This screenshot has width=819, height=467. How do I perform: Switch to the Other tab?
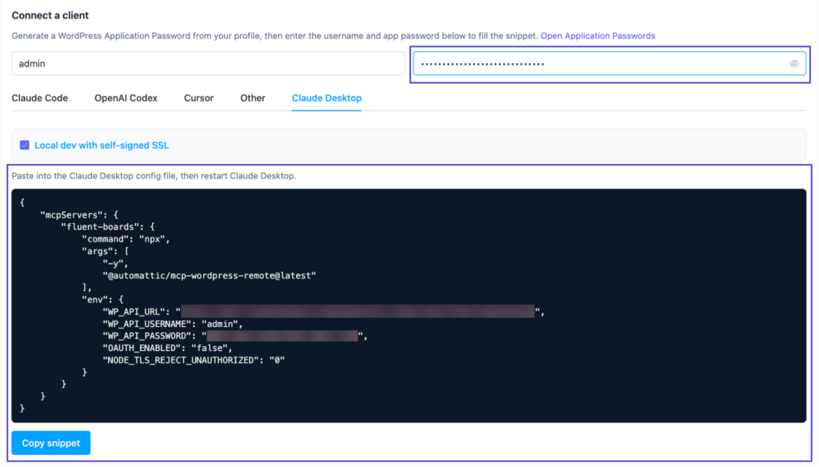click(253, 98)
